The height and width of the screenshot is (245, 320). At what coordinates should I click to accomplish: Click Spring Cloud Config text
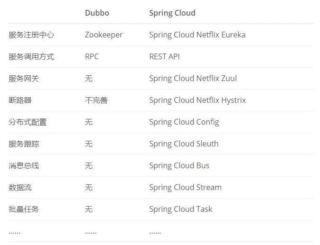pyautogui.click(x=184, y=122)
